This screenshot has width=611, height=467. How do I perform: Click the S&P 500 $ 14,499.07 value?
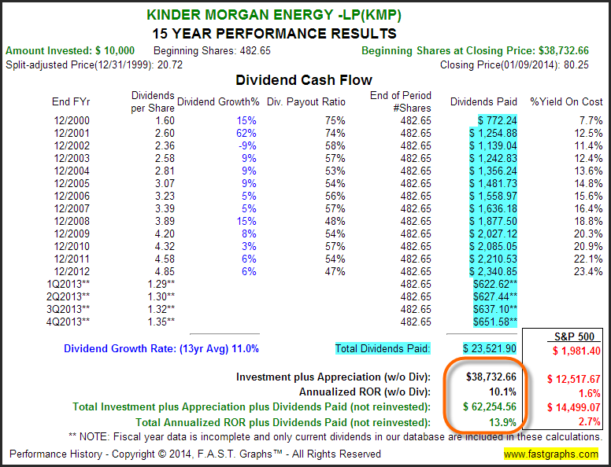[573, 407]
